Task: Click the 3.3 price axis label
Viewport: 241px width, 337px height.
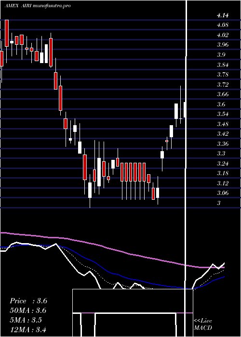Action: click(x=221, y=154)
